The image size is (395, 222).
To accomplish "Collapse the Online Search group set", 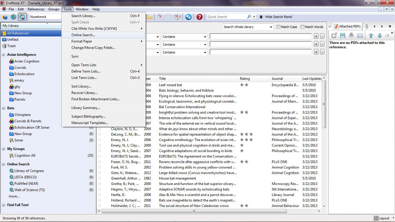I will tap(4, 164).
